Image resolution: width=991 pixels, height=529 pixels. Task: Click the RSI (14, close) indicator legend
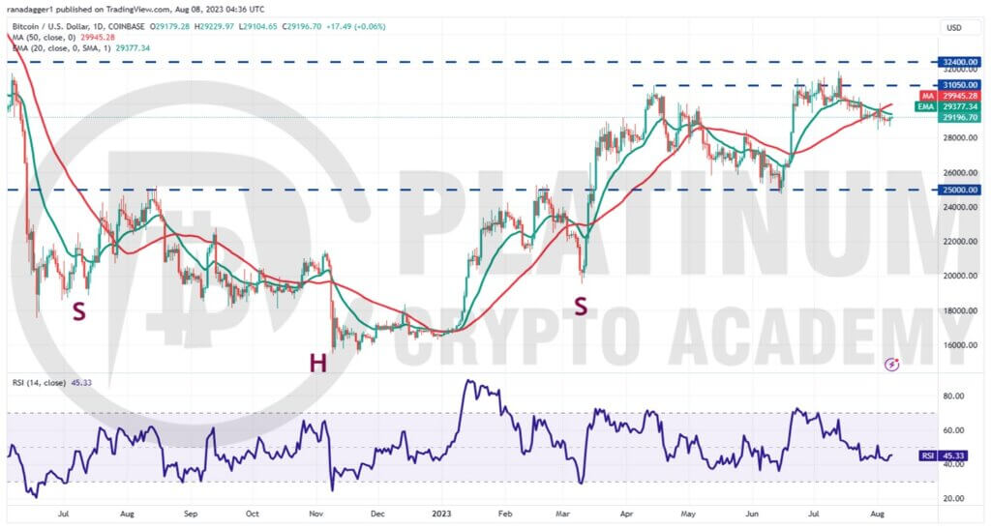(52, 383)
